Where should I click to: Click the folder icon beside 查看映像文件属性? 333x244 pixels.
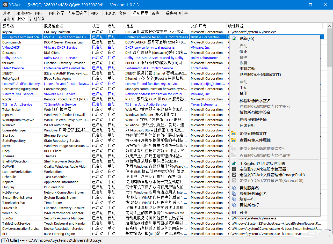[234, 140]
